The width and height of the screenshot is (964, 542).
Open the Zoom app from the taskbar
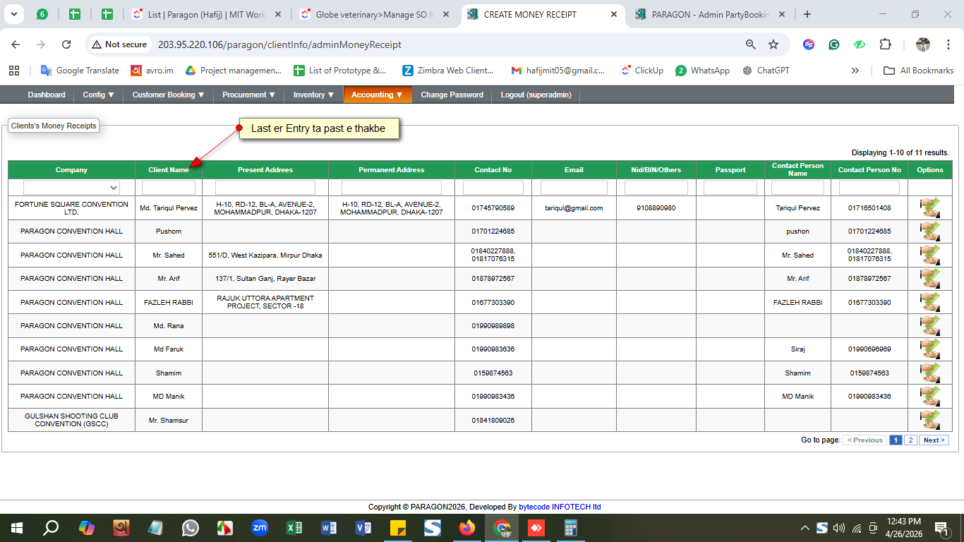click(x=260, y=528)
